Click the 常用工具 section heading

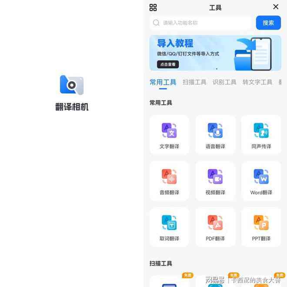[161, 103]
